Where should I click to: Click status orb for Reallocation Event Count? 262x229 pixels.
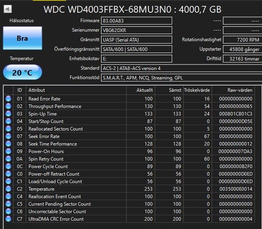click(8, 196)
